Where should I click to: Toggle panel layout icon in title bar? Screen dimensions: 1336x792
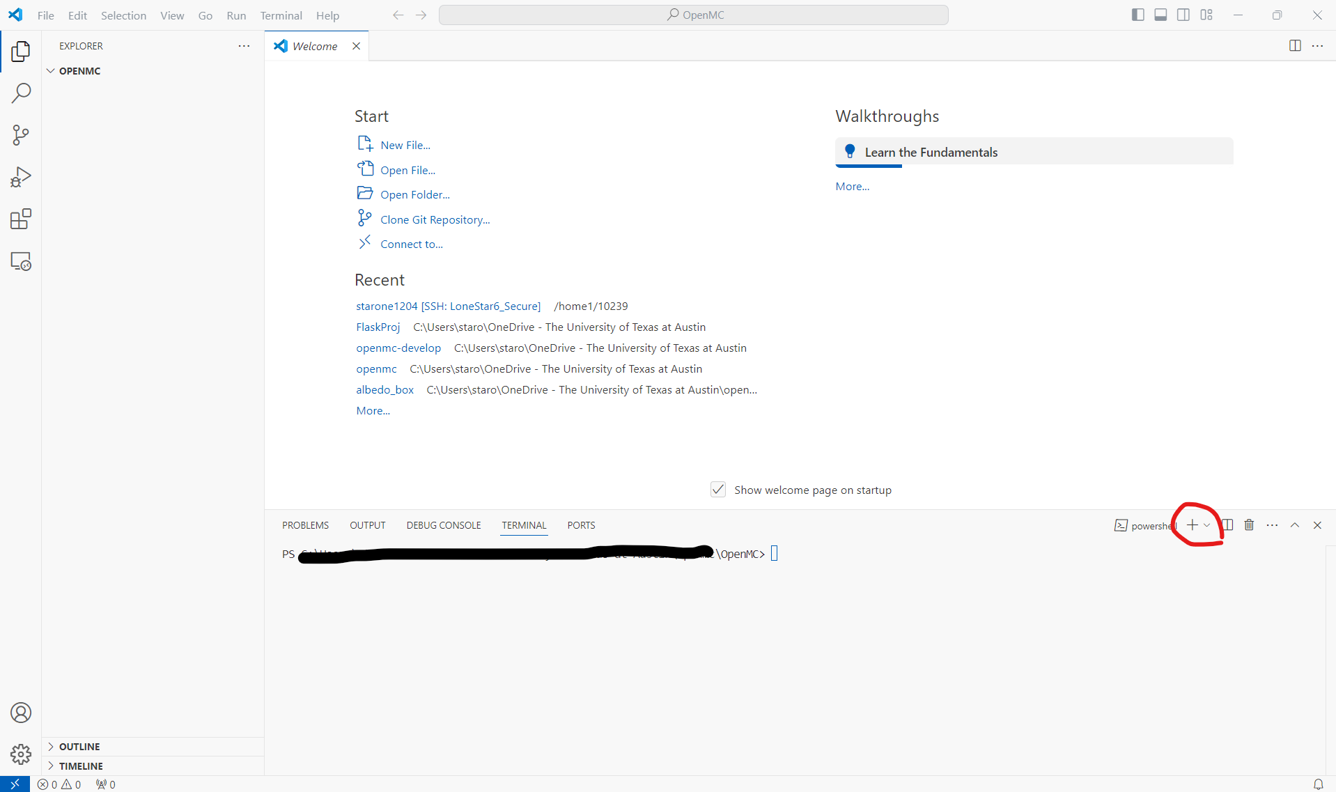pyautogui.click(x=1160, y=15)
